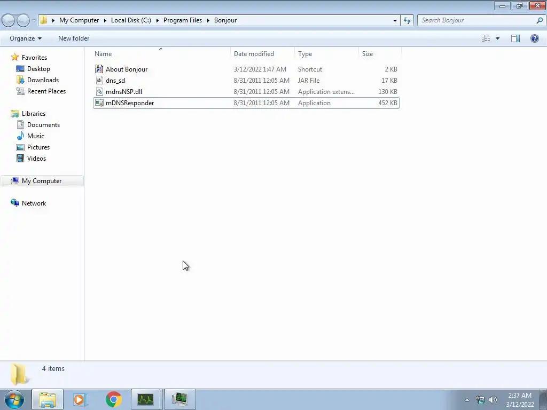
Task: Select the Network label in sidebar
Action: 34,203
